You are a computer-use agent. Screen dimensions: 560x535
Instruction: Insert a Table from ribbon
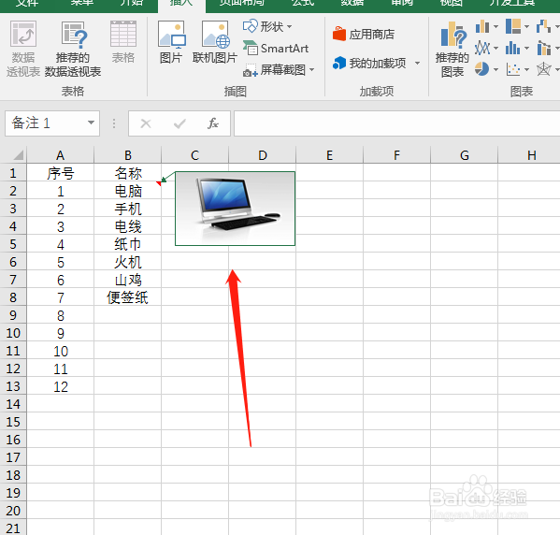coord(123,42)
